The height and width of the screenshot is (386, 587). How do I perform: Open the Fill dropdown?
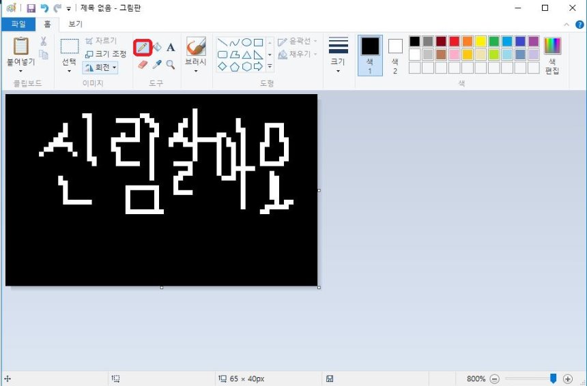(298, 55)
